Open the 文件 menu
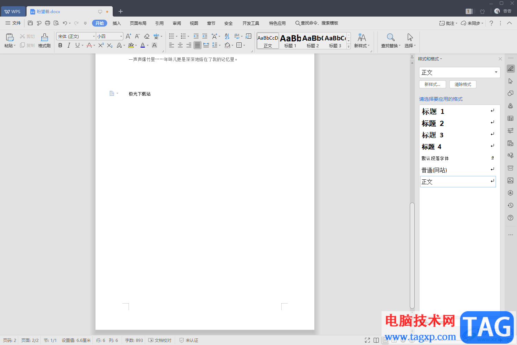 [13, 23]
